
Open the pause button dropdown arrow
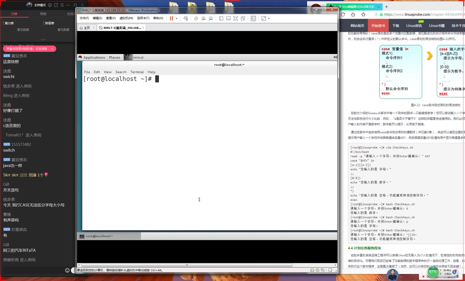point(176,18)
